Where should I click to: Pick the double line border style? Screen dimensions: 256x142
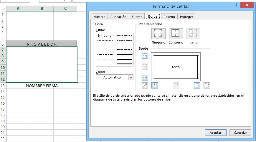coord(125,54)
